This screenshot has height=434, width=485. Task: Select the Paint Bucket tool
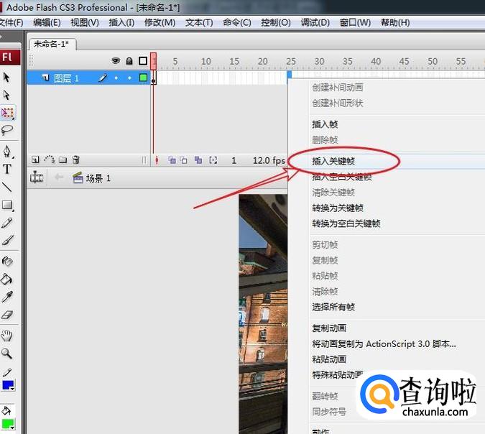coord(7,279)
